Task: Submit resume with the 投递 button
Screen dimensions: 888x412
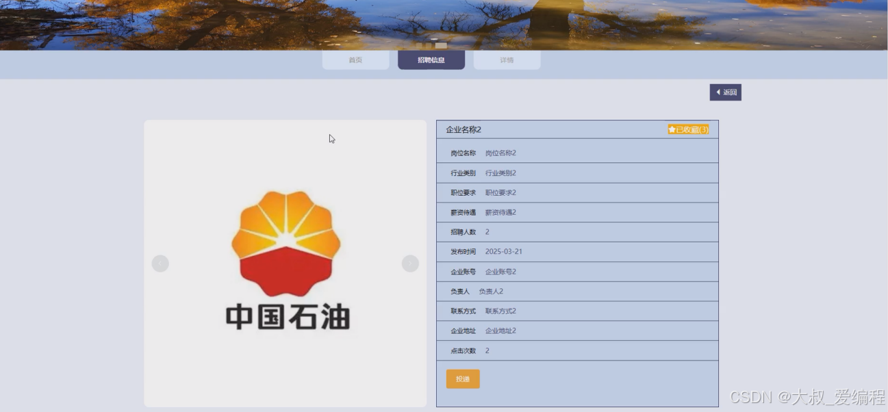Action: [463, 379]
